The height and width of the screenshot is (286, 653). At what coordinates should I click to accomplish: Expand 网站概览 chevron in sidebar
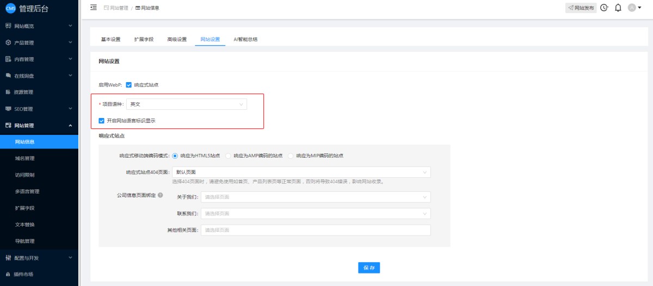pos(70,26)
